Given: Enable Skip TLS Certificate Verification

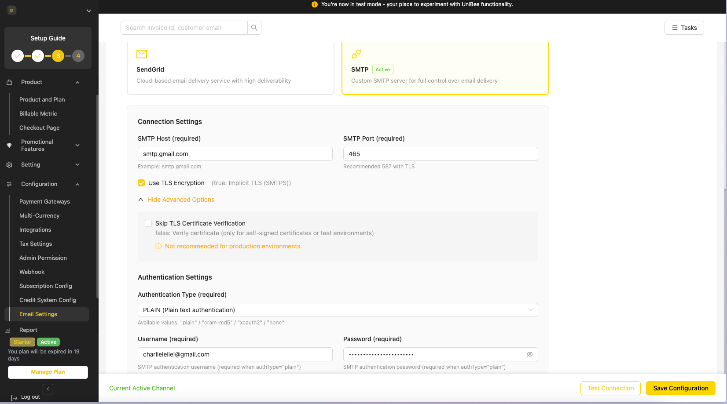Looking at the screenshot, I should coord(148,223).
